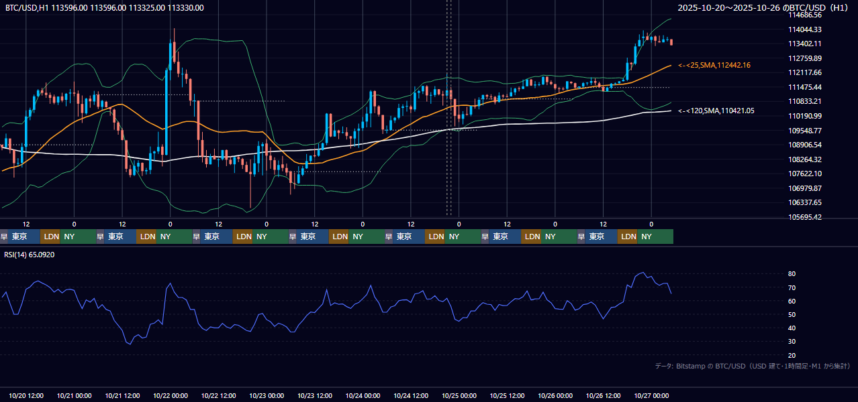This screenshot has width=858, height=402.
Task: Click RSI scale value 30
Action: point(792,342)
